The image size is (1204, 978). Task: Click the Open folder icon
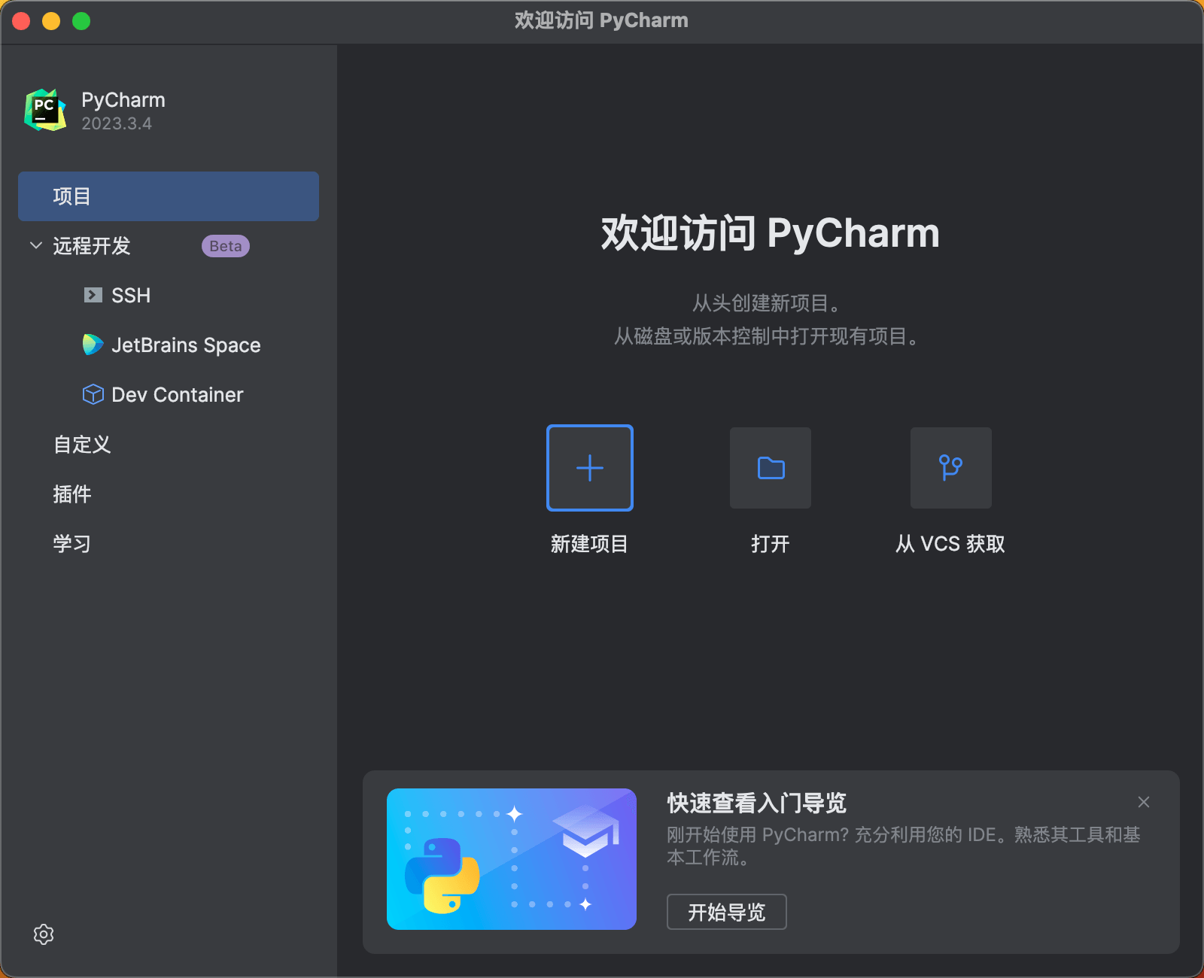(771, 468)
